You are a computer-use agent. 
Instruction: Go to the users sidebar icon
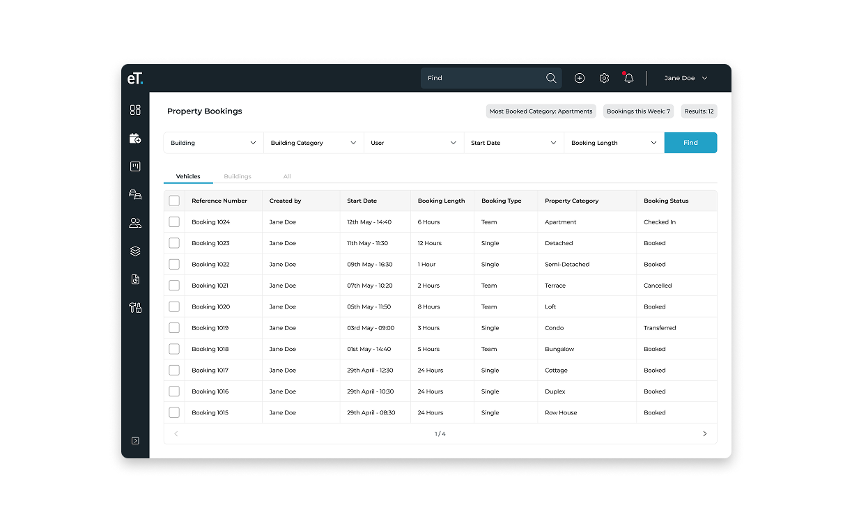click(135, 223)
